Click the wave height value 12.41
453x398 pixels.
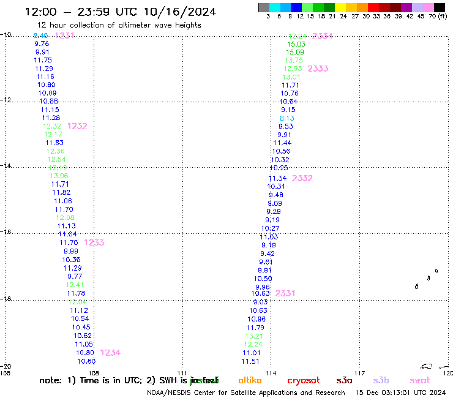click(x=75, y=285)
